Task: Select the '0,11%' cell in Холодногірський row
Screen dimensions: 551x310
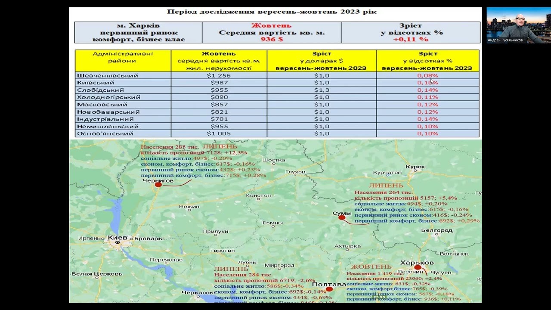Action: click(427, 97)
